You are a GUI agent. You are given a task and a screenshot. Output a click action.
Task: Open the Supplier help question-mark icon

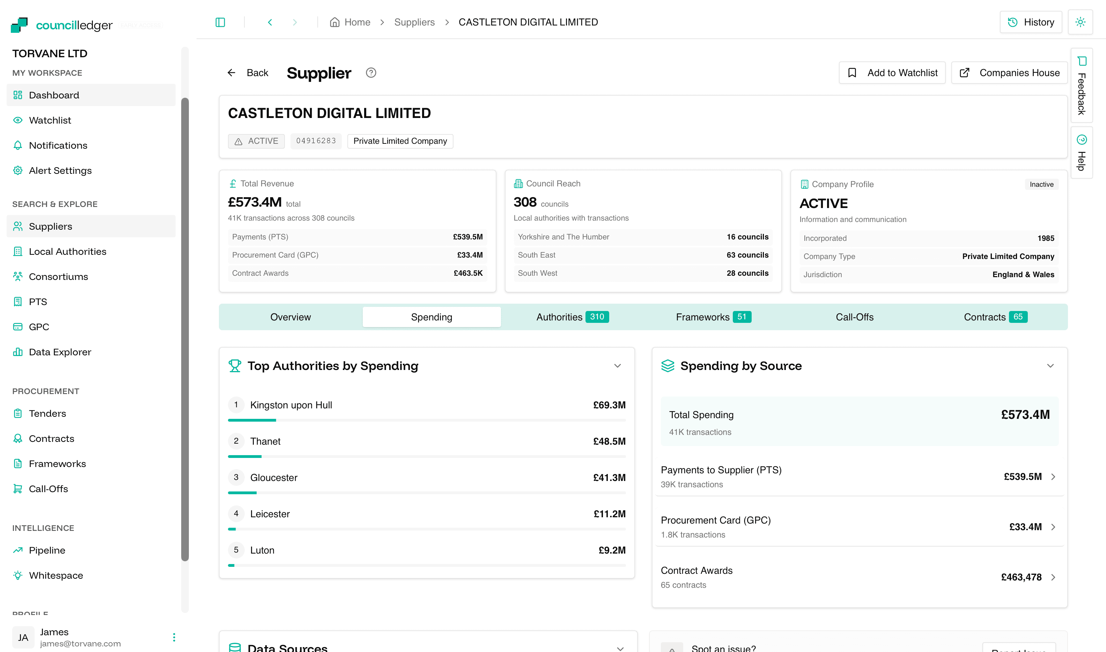[371, 73]
